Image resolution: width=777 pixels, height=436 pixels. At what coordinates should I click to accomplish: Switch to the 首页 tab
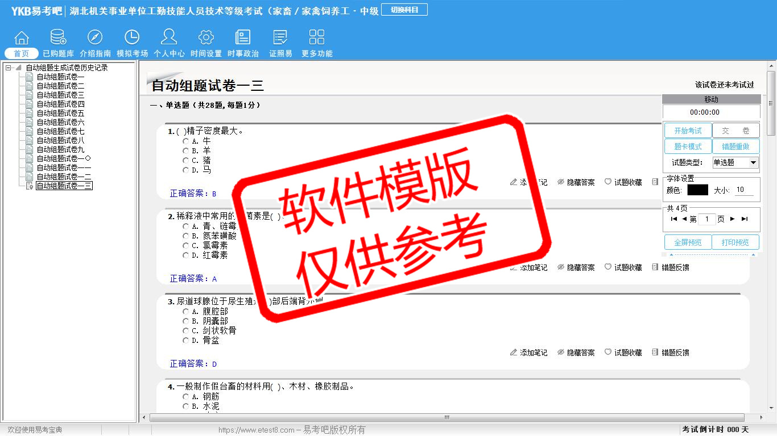(x=22, y=53)
